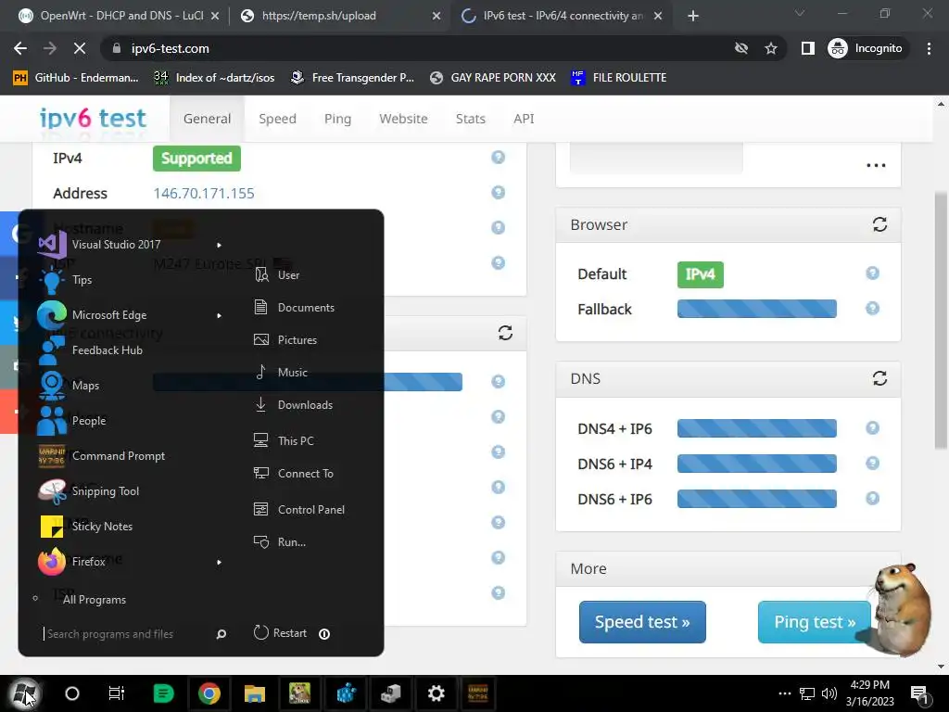Open Visual Studio 2017 from Start menu

click(x=116, y=245)
